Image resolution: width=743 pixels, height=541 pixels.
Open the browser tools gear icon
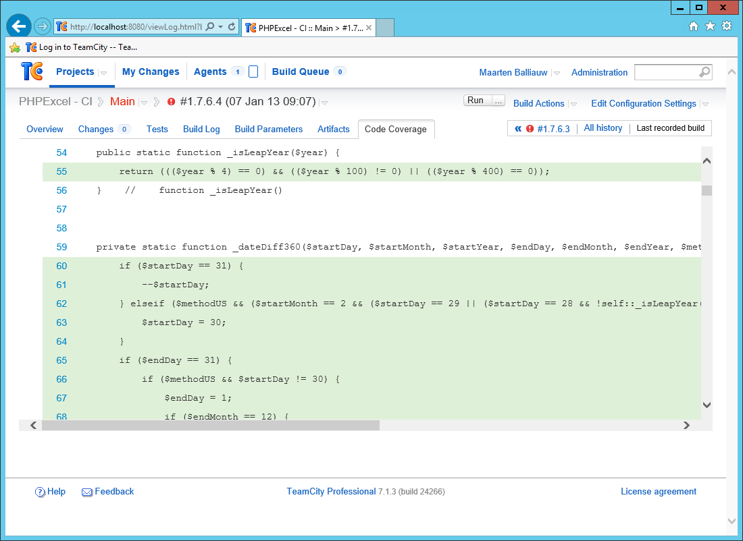click(727, 26)
